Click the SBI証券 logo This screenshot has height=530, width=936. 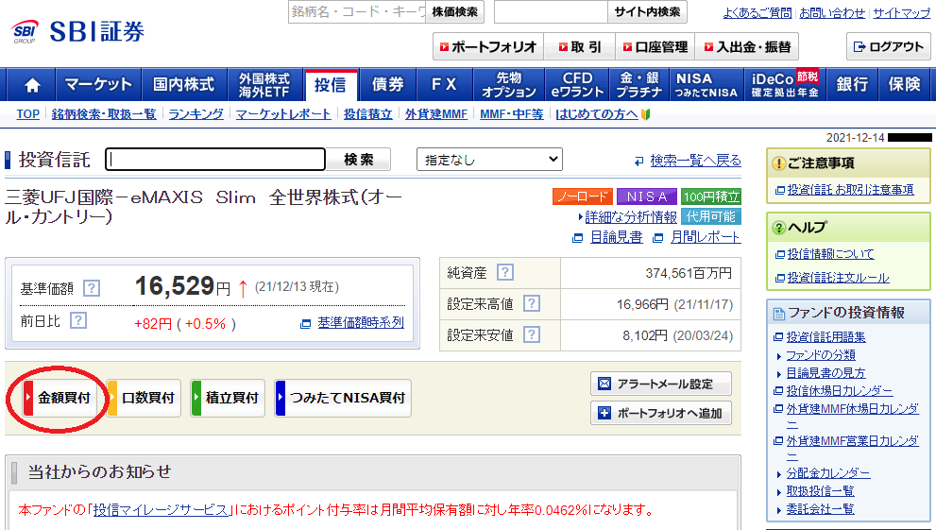coord(78,31)
